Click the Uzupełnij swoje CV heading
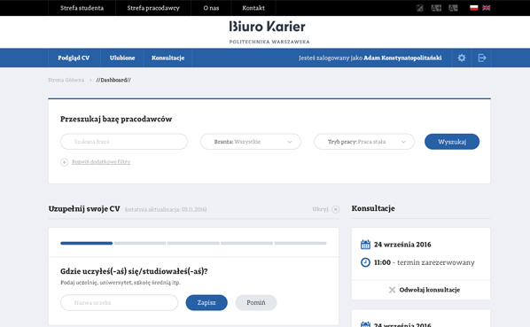 click(x=84, y=209)
